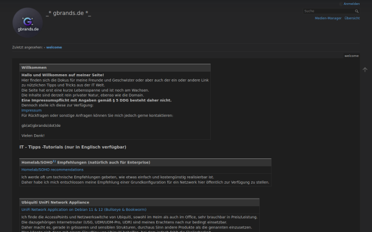The height and width of the screenshot is (232, 372).
Task: Open the Übersicht sitemap link
Action: coord(352,18)
